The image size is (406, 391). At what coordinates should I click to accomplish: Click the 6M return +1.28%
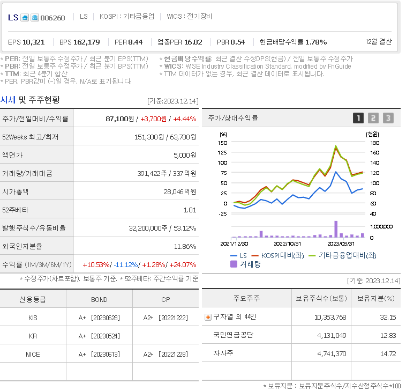pos(154,265)
